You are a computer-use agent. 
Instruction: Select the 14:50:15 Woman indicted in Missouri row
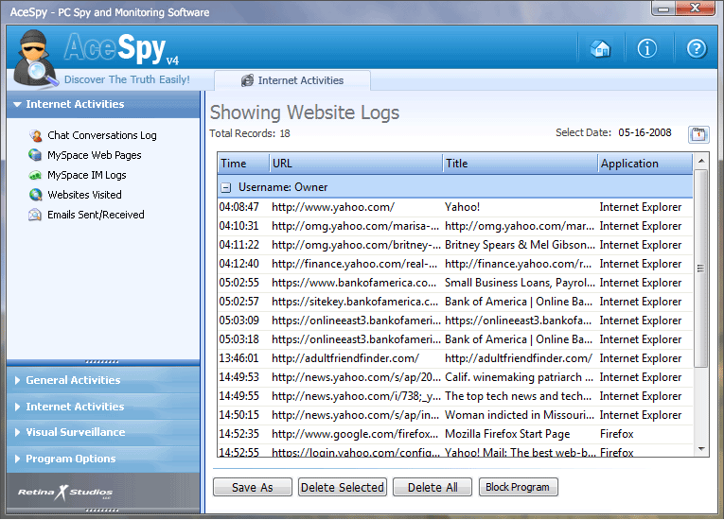point(455,415)
